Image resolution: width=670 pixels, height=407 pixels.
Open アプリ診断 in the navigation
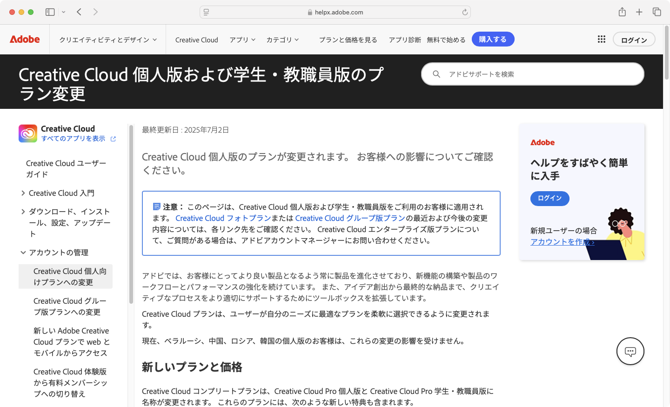click(405, 40)
